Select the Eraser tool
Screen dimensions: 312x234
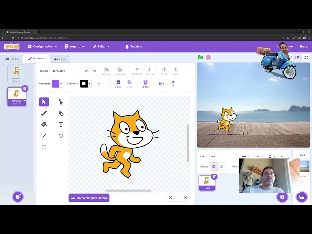click(61, 113)
